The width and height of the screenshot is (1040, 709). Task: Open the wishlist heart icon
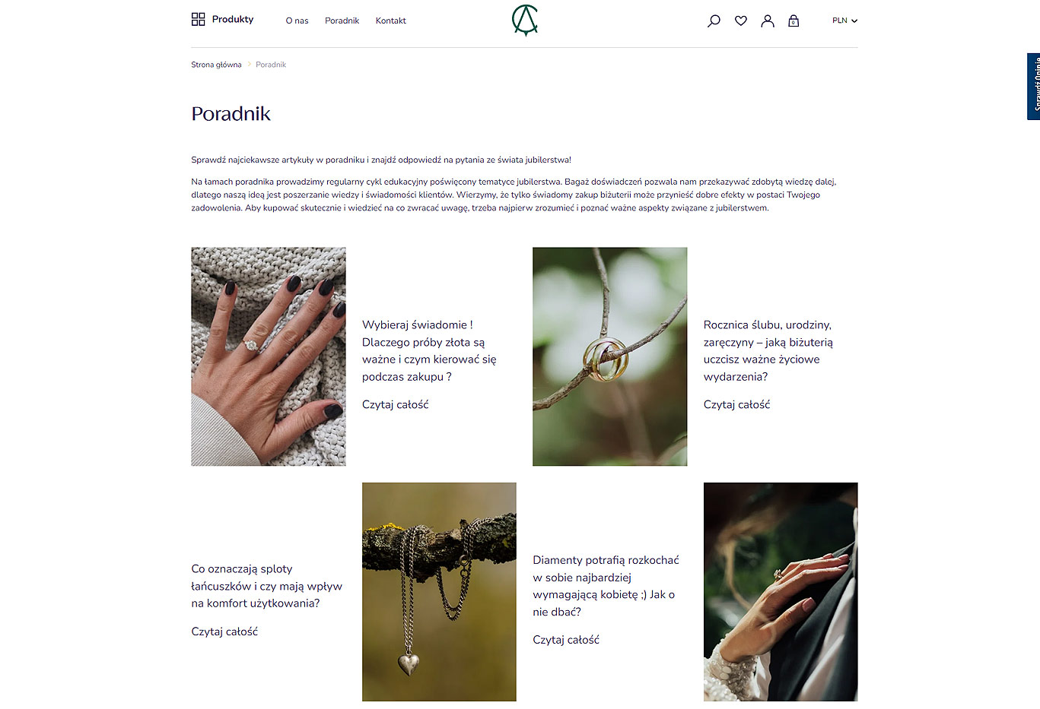(x=740, y=21)
